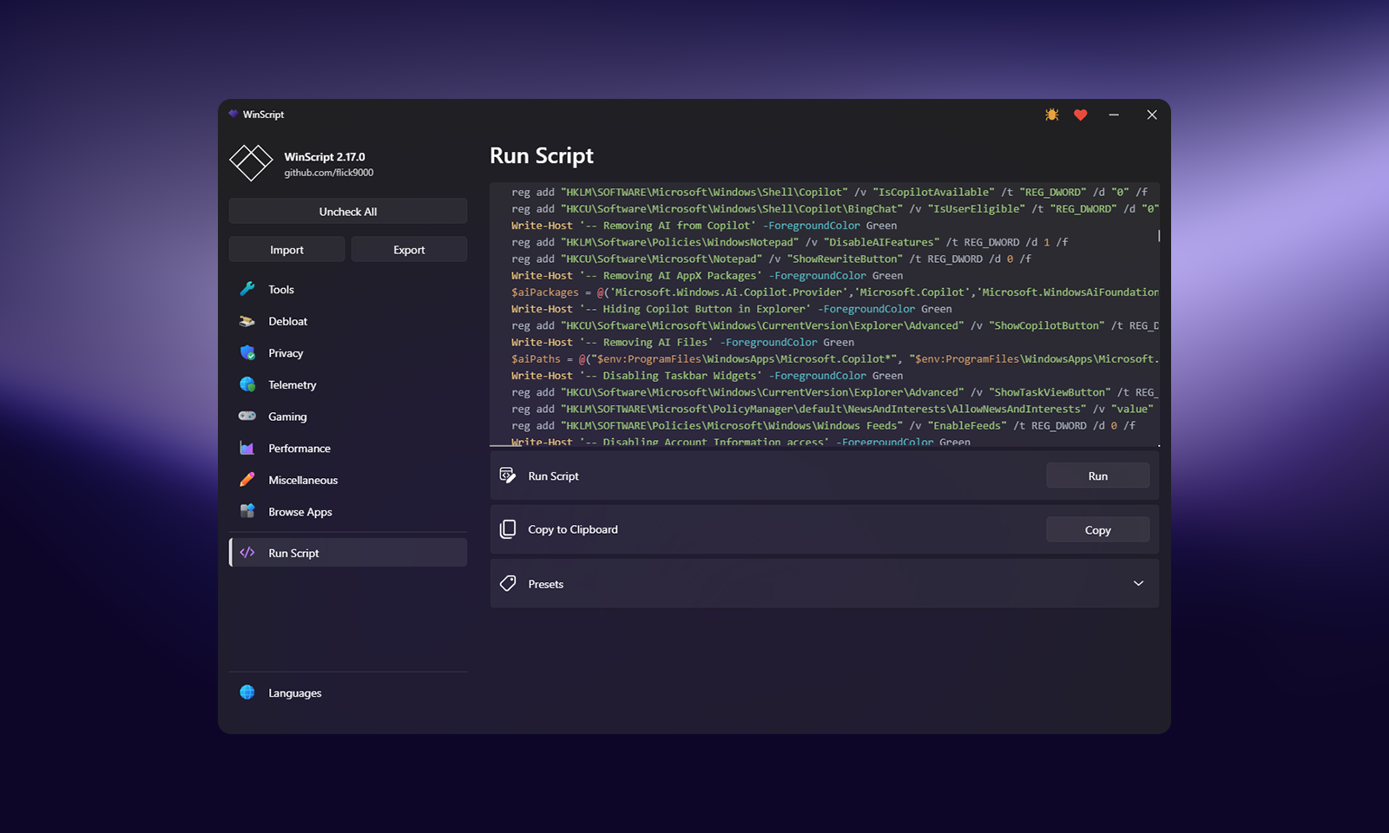The image size is (1389, 833).
Task: Click line 'Removing AI from Copilot' in script
Action: pyautogui.click(x=704, y=226)
